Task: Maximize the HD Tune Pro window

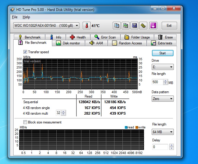Action: [x=163, y=9]
